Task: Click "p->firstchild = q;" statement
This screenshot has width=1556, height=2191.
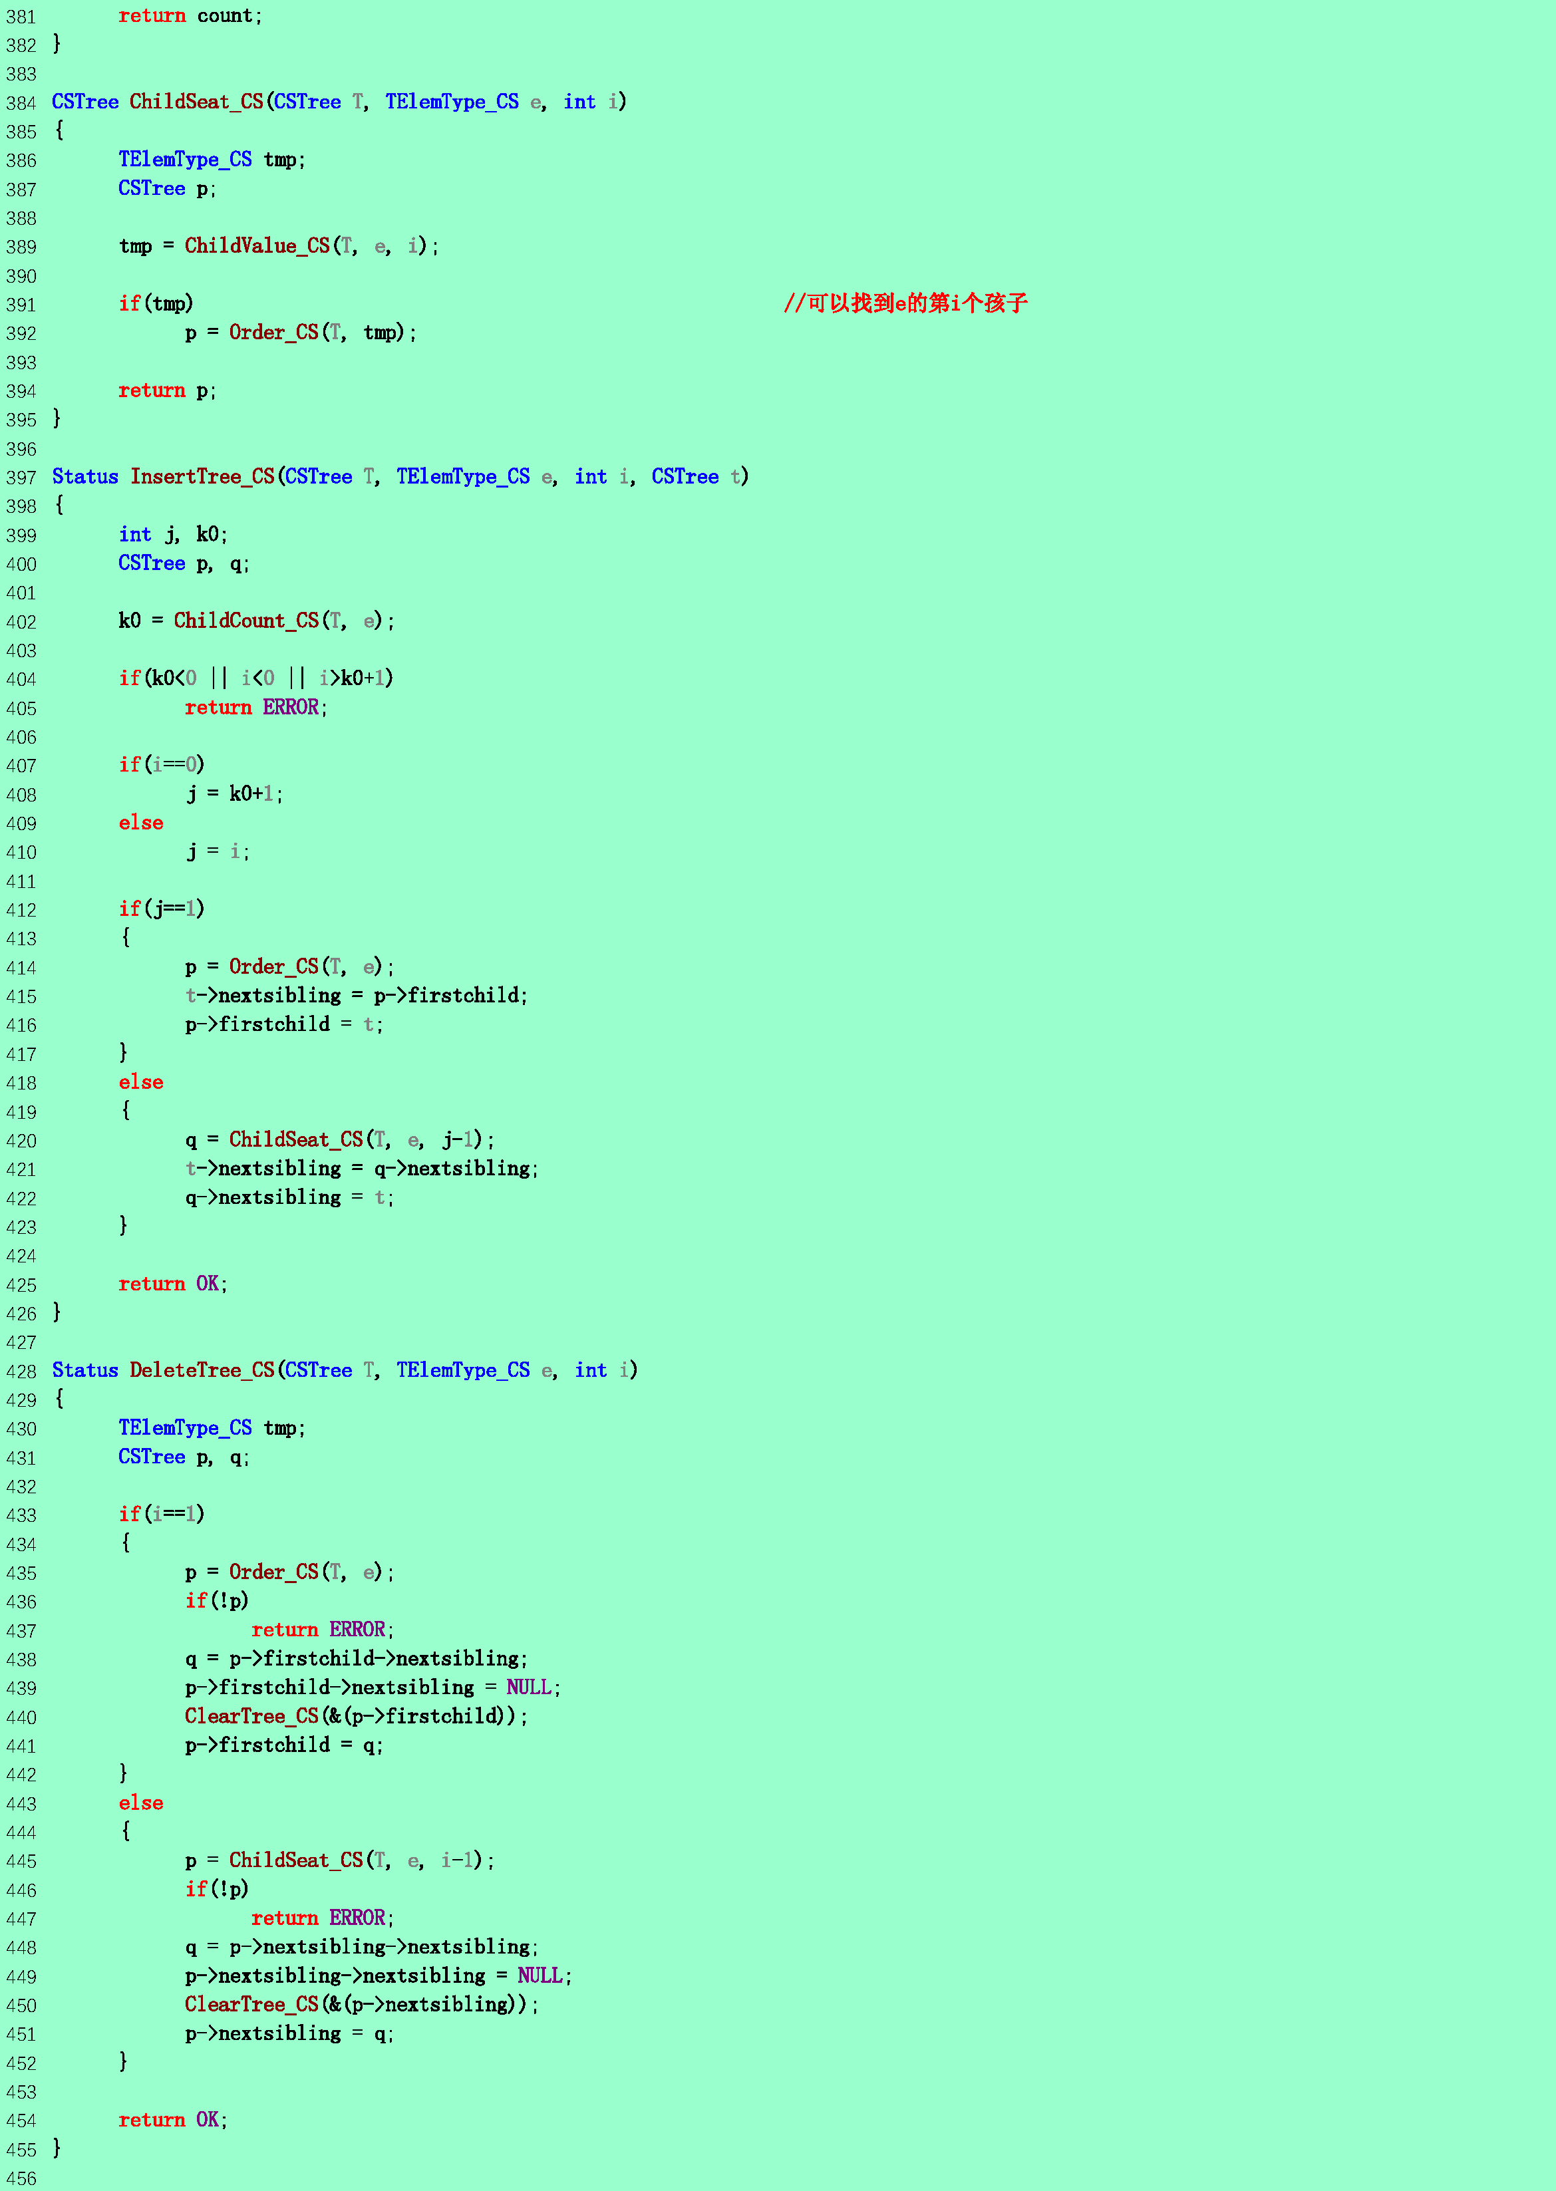Action: [283, 1745]
